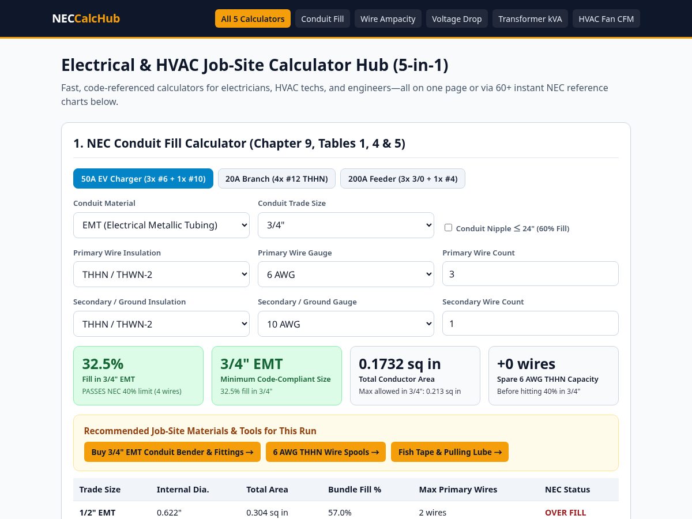Focus the Primary Wire Count field
The width and height of the screenshot is (692, 519).
tap(531, 274)
